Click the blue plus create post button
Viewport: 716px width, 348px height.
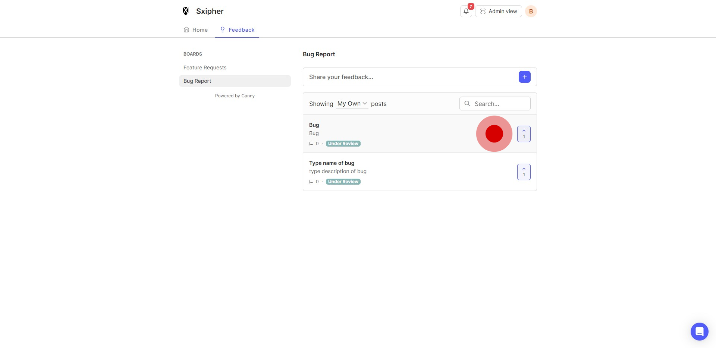524,77
